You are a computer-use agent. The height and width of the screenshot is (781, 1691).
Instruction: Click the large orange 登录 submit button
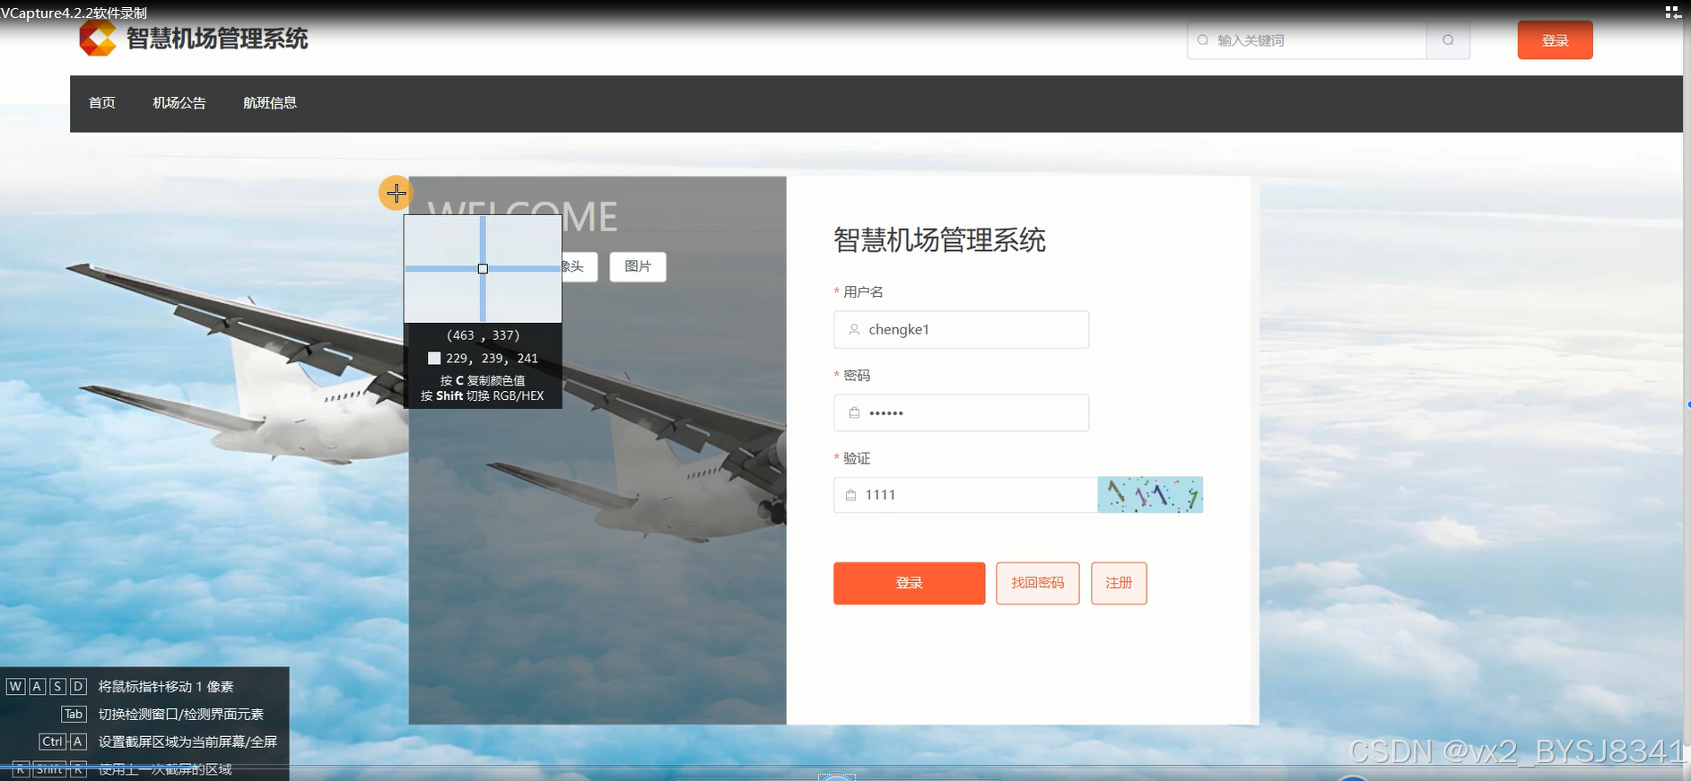pos(909,584)
